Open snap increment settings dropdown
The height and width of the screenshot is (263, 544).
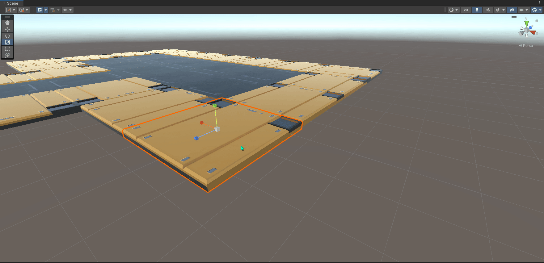(x=70, y=10)
